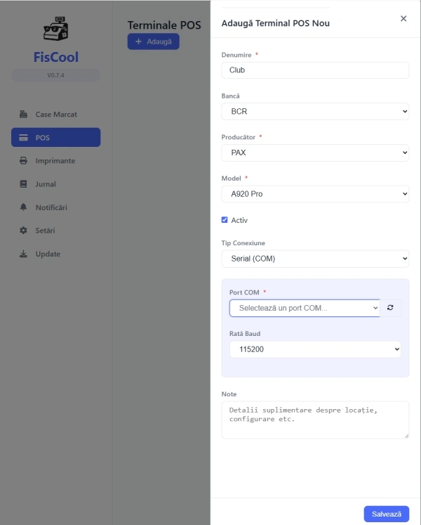Open Notificări section
Screen dimensions: 421x525
click(x=56, y=207)
